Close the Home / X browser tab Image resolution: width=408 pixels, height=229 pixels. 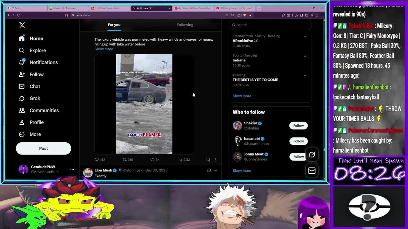pyautogui.click(x=169, y=8)
